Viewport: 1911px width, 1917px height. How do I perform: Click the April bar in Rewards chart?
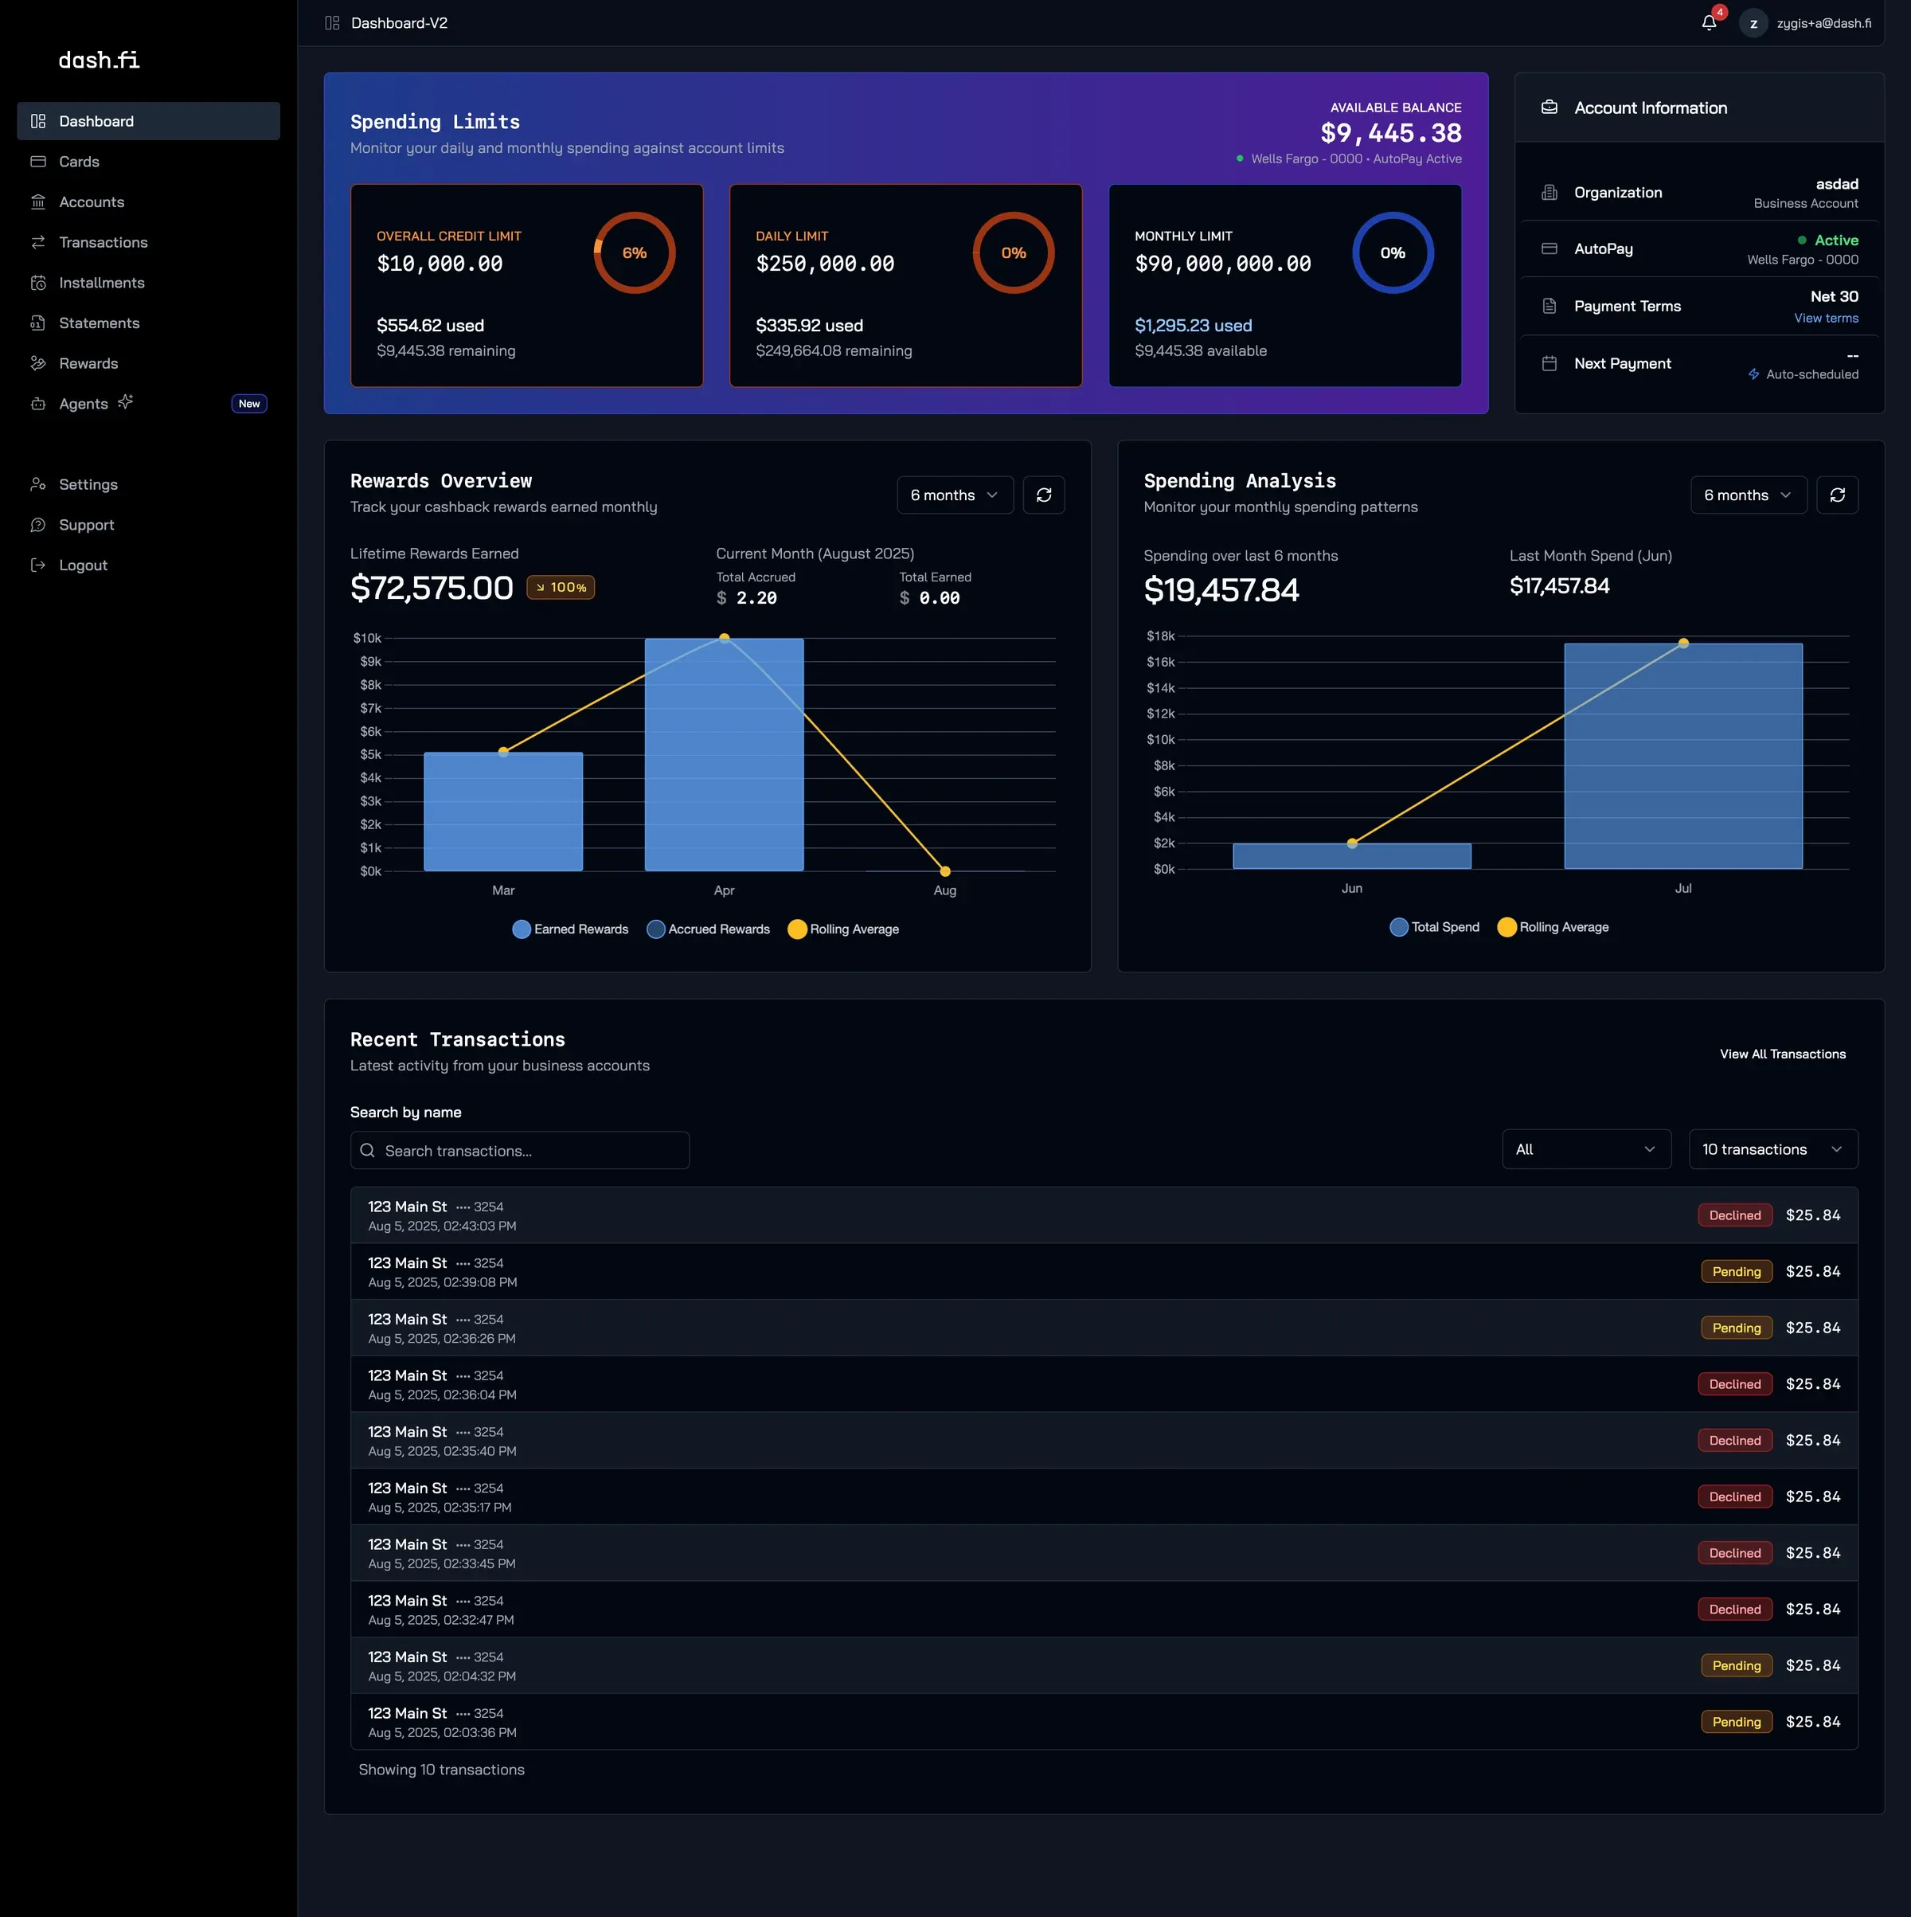(x=725, y=755)
